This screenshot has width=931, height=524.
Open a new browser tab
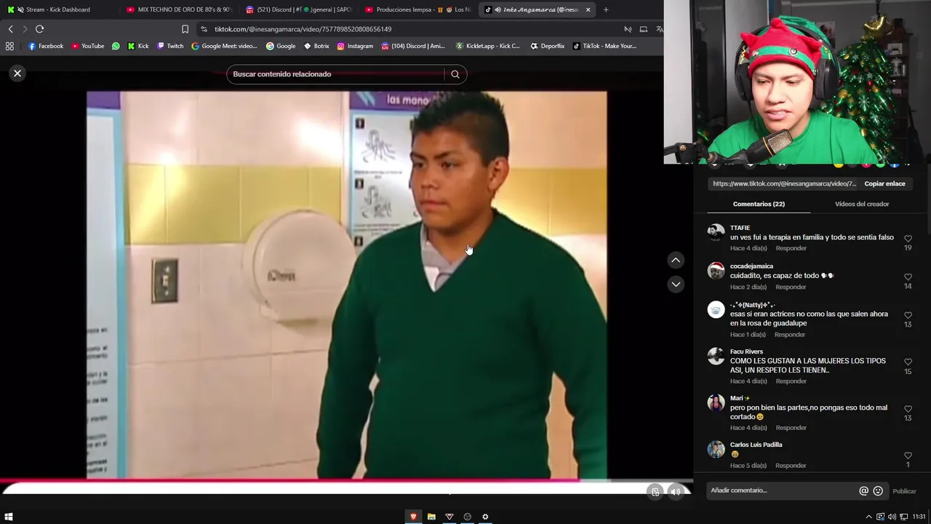coord(606,9)
